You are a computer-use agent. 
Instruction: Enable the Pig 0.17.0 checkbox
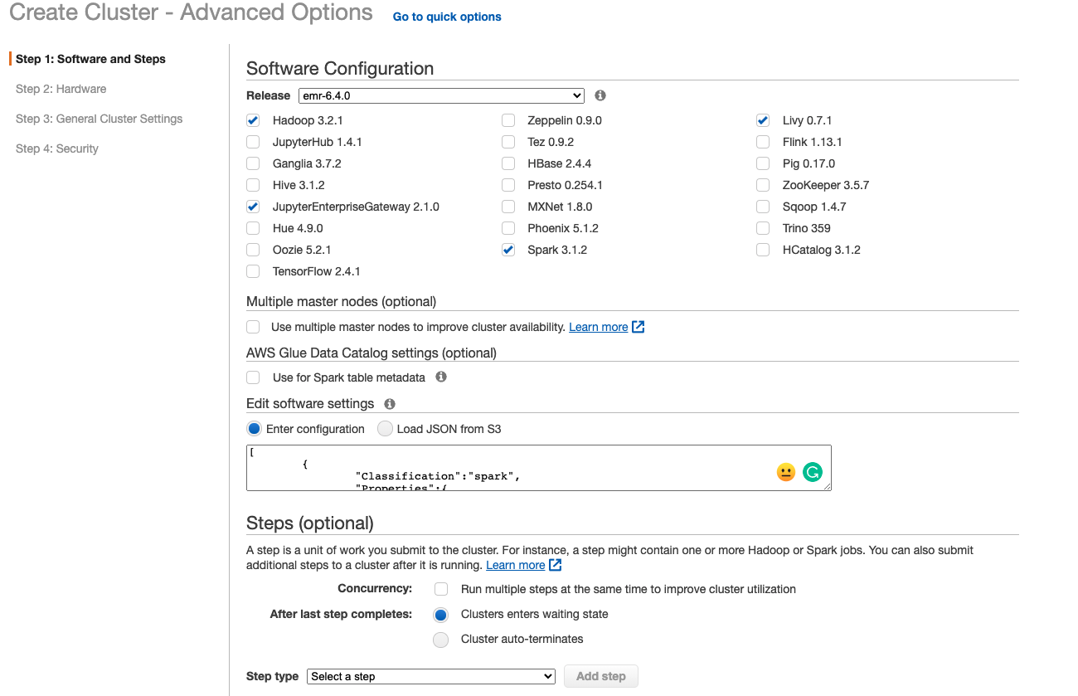point(763,163)
